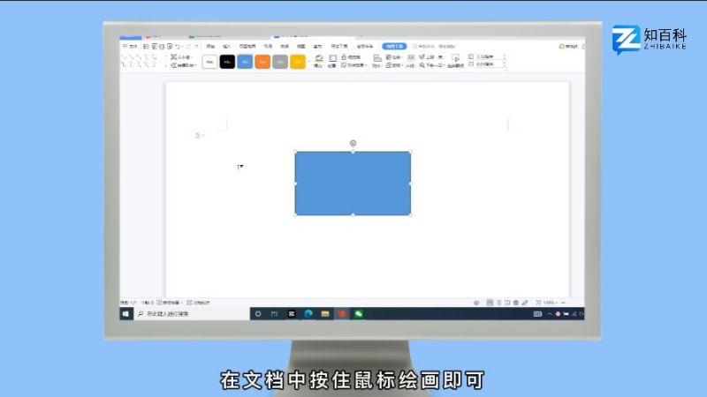This screenshot has width=707, height=397.
Task: Open the File menu dropdown
Action: tap(130, 46)
